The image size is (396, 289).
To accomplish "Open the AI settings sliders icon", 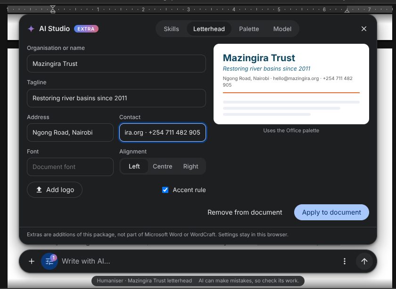I will 49,261.
